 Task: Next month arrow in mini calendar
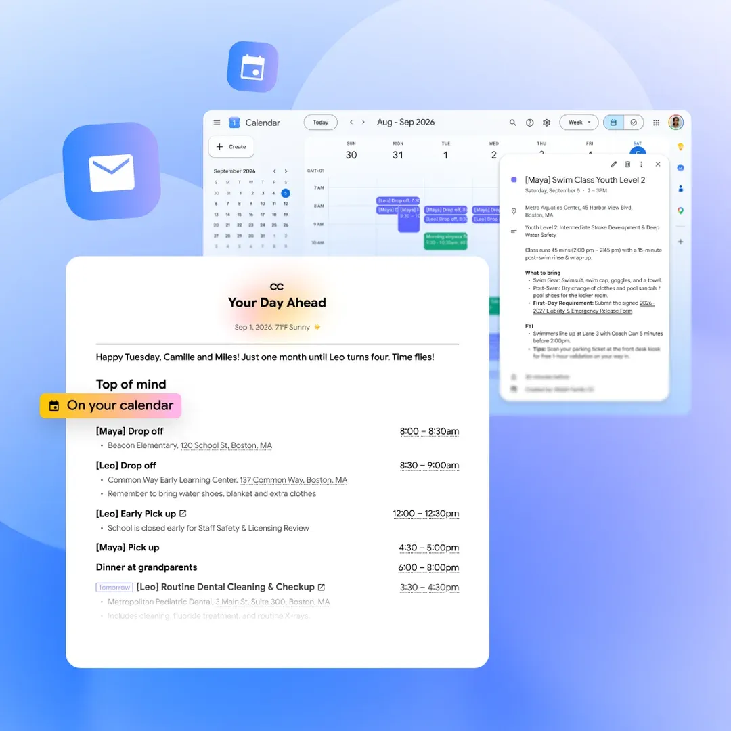(286, 171)
